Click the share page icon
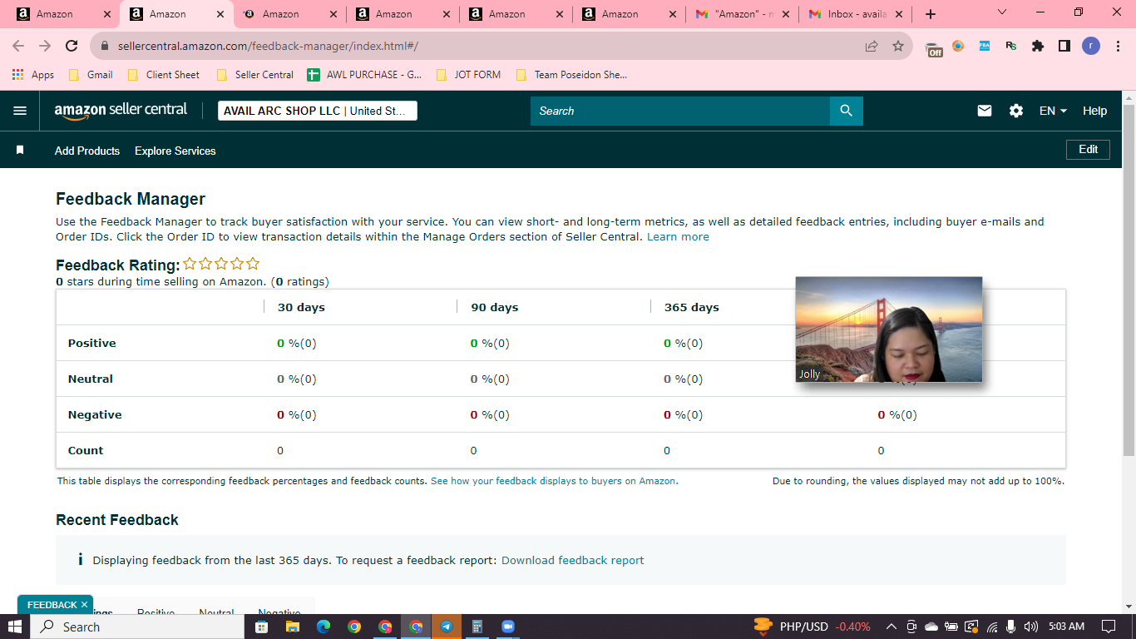 click(872, 47)
